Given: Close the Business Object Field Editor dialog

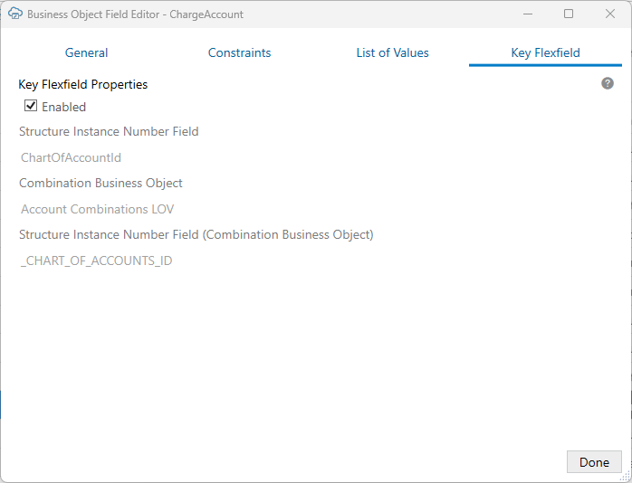Looking at the screenshot, I should [610, 14].
